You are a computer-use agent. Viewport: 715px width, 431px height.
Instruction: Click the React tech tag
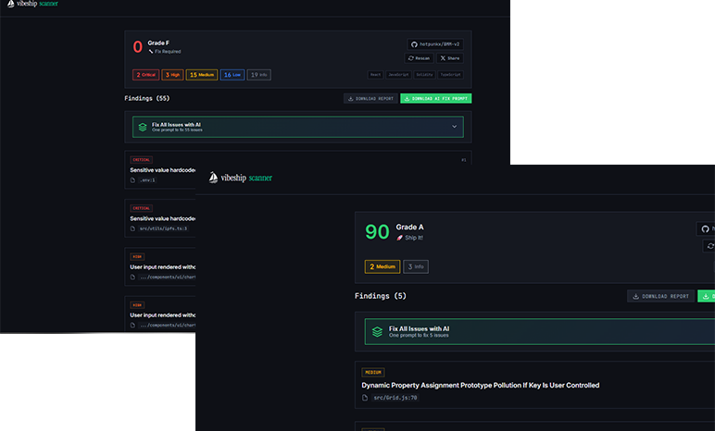[x=375, y=75]
